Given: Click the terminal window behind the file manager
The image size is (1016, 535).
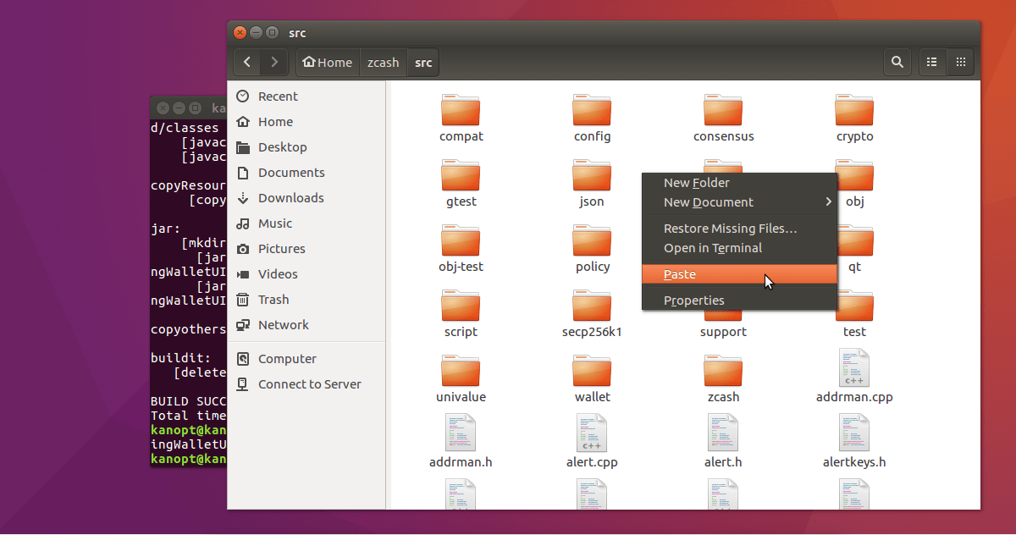Looking at the screenshot, I should (x=188, y=279).
